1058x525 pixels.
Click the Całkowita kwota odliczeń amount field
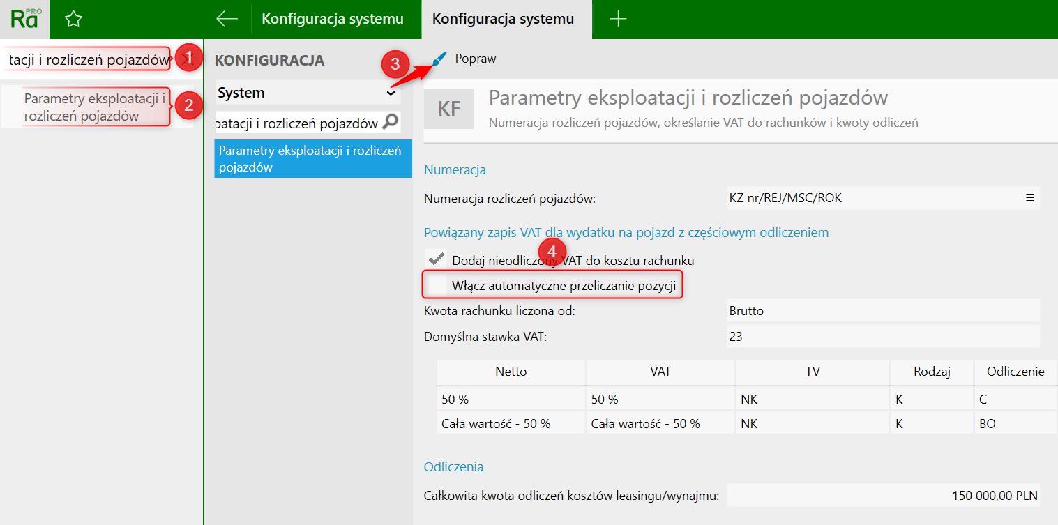coord(882,496)
